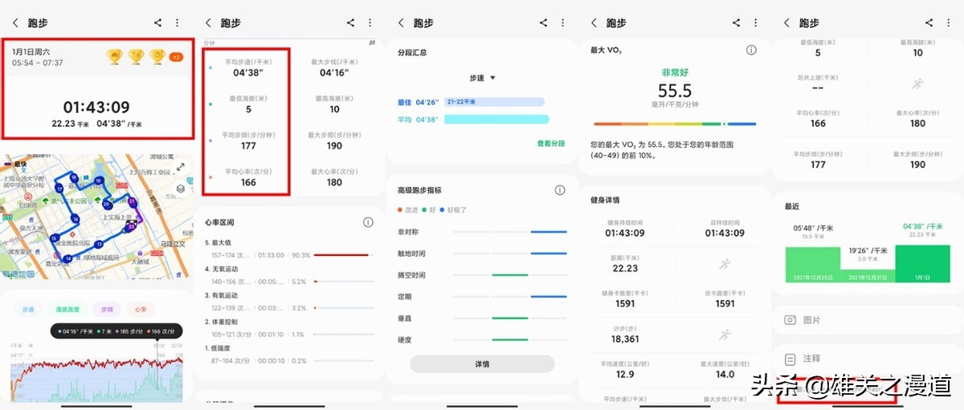This screenshot has width=964, height=410.
Task: Go back from the 最近 runs screen
Action: pyautogui.click(x=787, y=23)
